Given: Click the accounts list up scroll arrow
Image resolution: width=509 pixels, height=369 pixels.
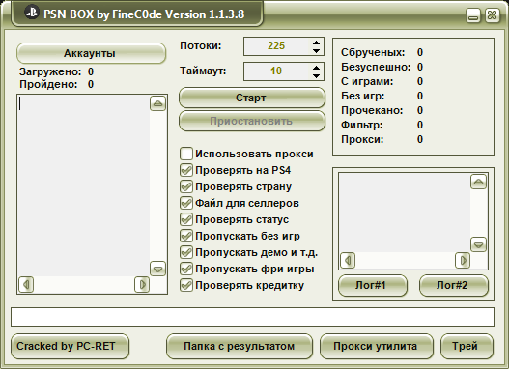Looking at the screenshot, I should (157, 103).
